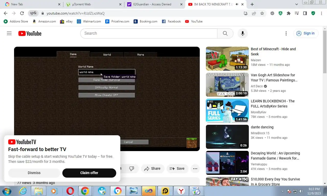
Task: Open the green padlock shield extension
Action: (281, 13)
